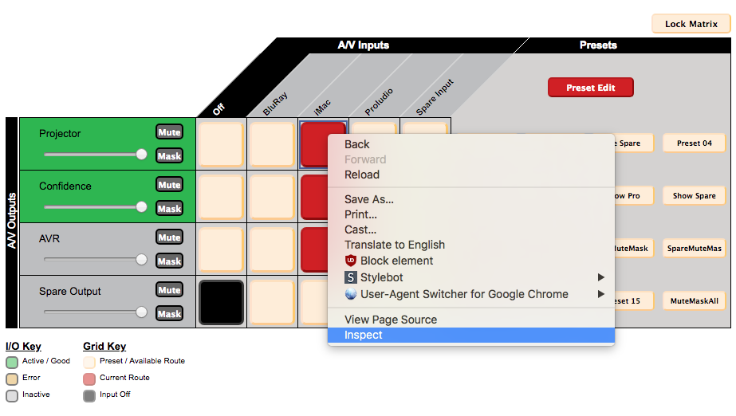This screenshot has width=736, height=416.
Task: Select View Page Source menu item
Action: pos(391,320)
